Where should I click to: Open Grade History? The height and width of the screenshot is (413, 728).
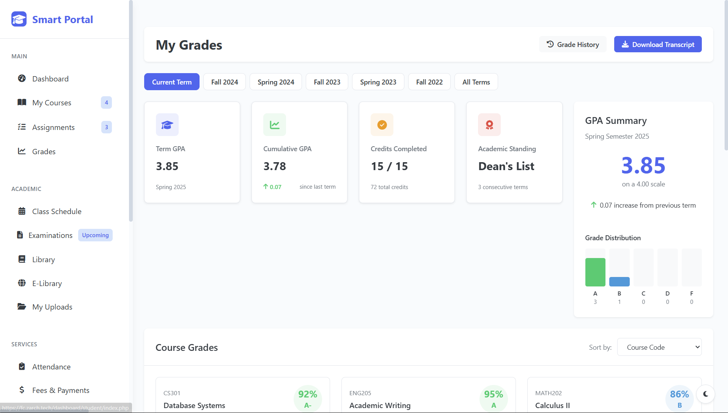coord(572,44)
